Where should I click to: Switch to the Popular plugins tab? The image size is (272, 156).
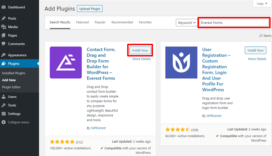click(x=100, y=22)
